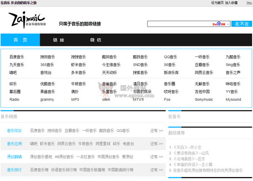253x181 pixels.
Task: Open the MP3 link
Action: tap(75, 99)
